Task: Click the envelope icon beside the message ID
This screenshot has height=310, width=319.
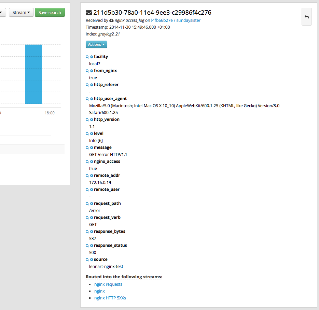Action: (89, 13)
